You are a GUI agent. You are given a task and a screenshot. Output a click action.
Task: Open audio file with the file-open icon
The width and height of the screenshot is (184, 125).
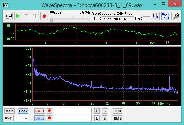tap(9, 16)
